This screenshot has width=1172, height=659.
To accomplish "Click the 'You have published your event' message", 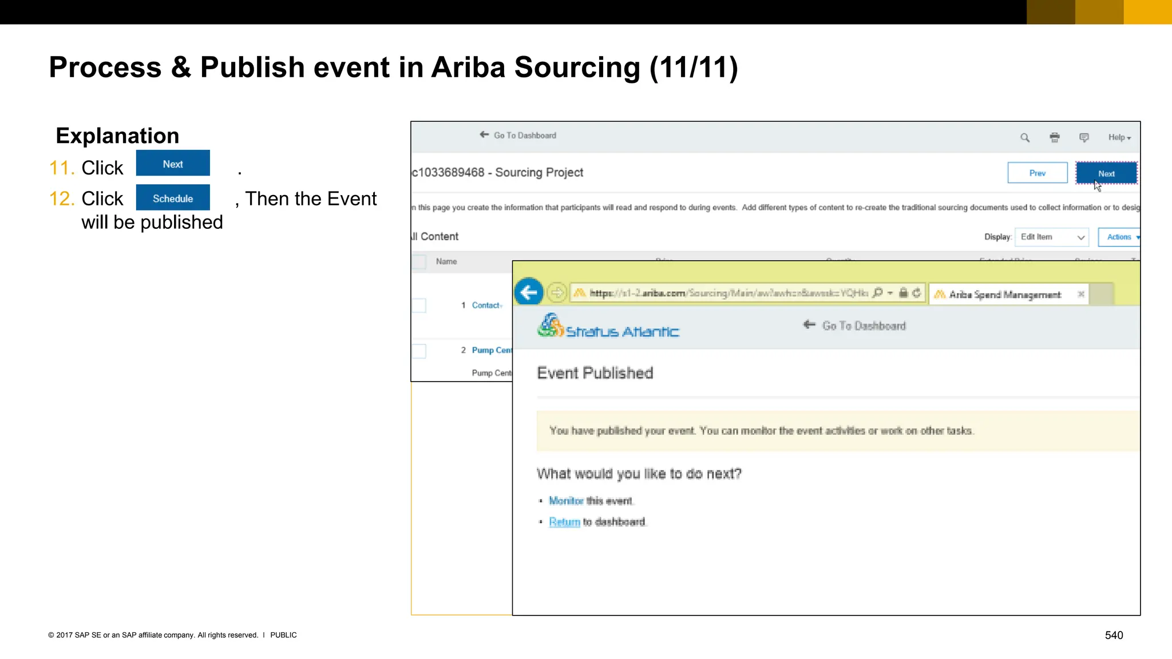I will (761, 431).
